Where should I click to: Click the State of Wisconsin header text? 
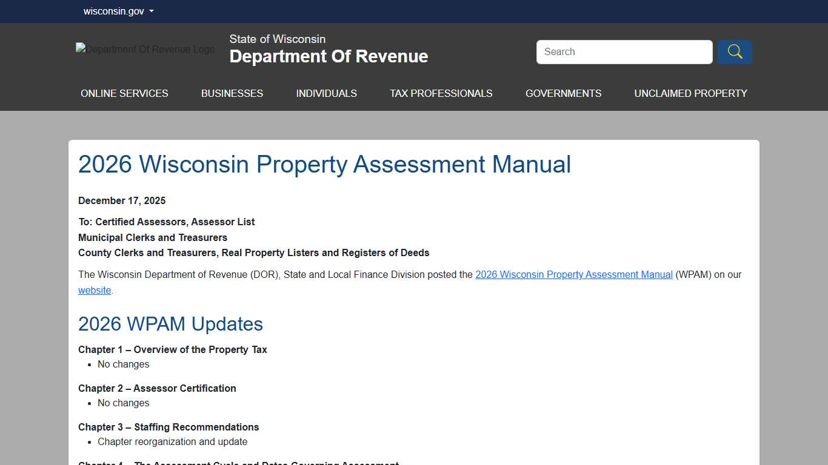278,39
